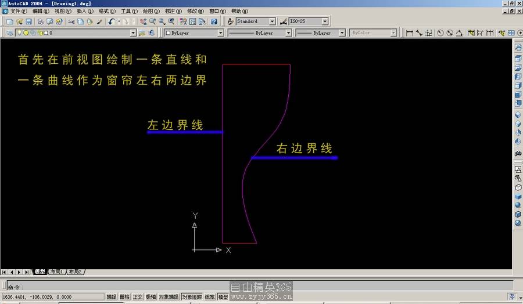The image size is (523, 304).
Task: Click the Save icon in the standard toolbar
Action: (x=28, y=21)
